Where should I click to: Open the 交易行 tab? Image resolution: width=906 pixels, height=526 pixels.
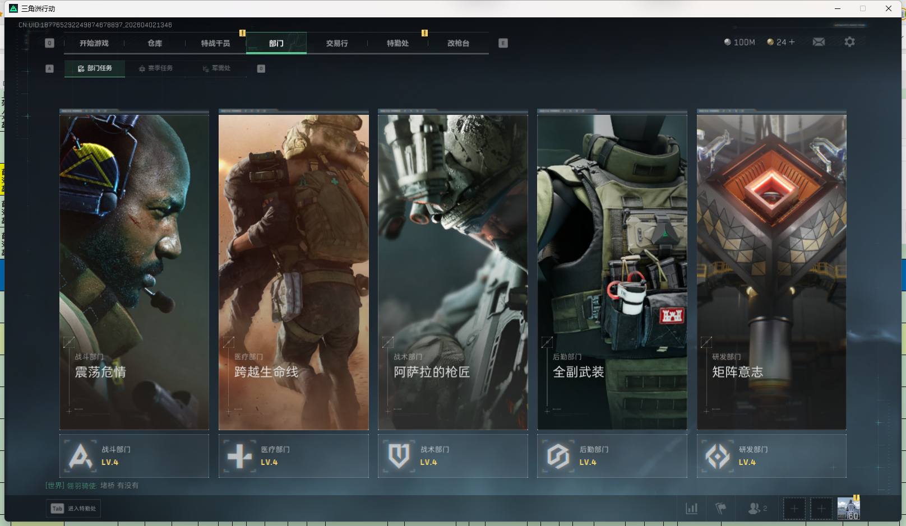coord(337,43)
